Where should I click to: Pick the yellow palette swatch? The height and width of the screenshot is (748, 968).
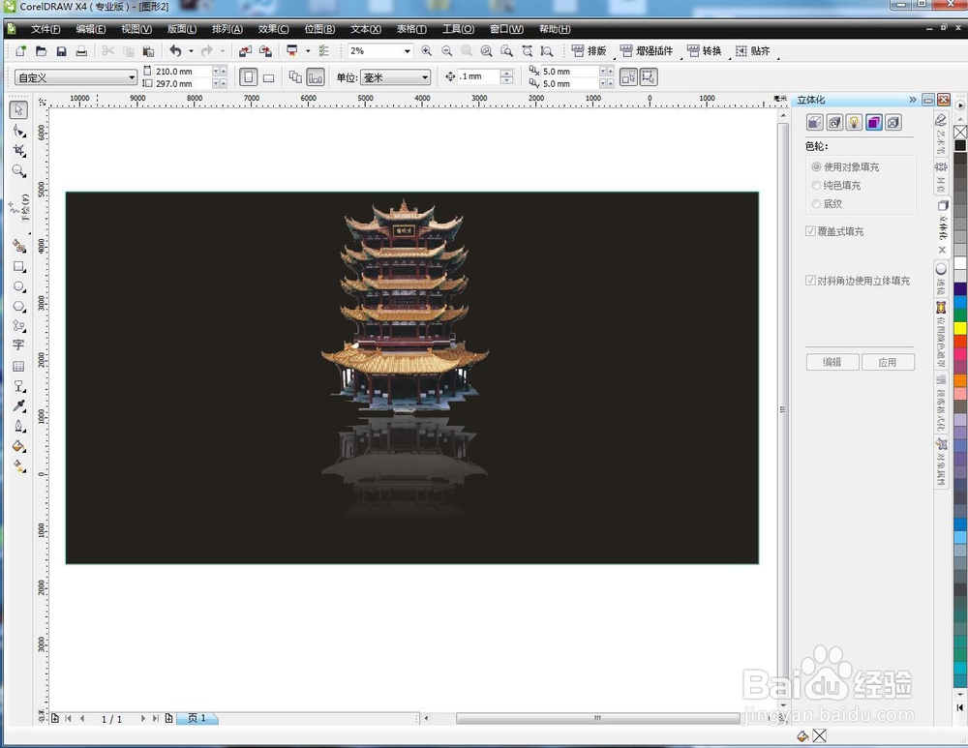click(x=960, y=328)
